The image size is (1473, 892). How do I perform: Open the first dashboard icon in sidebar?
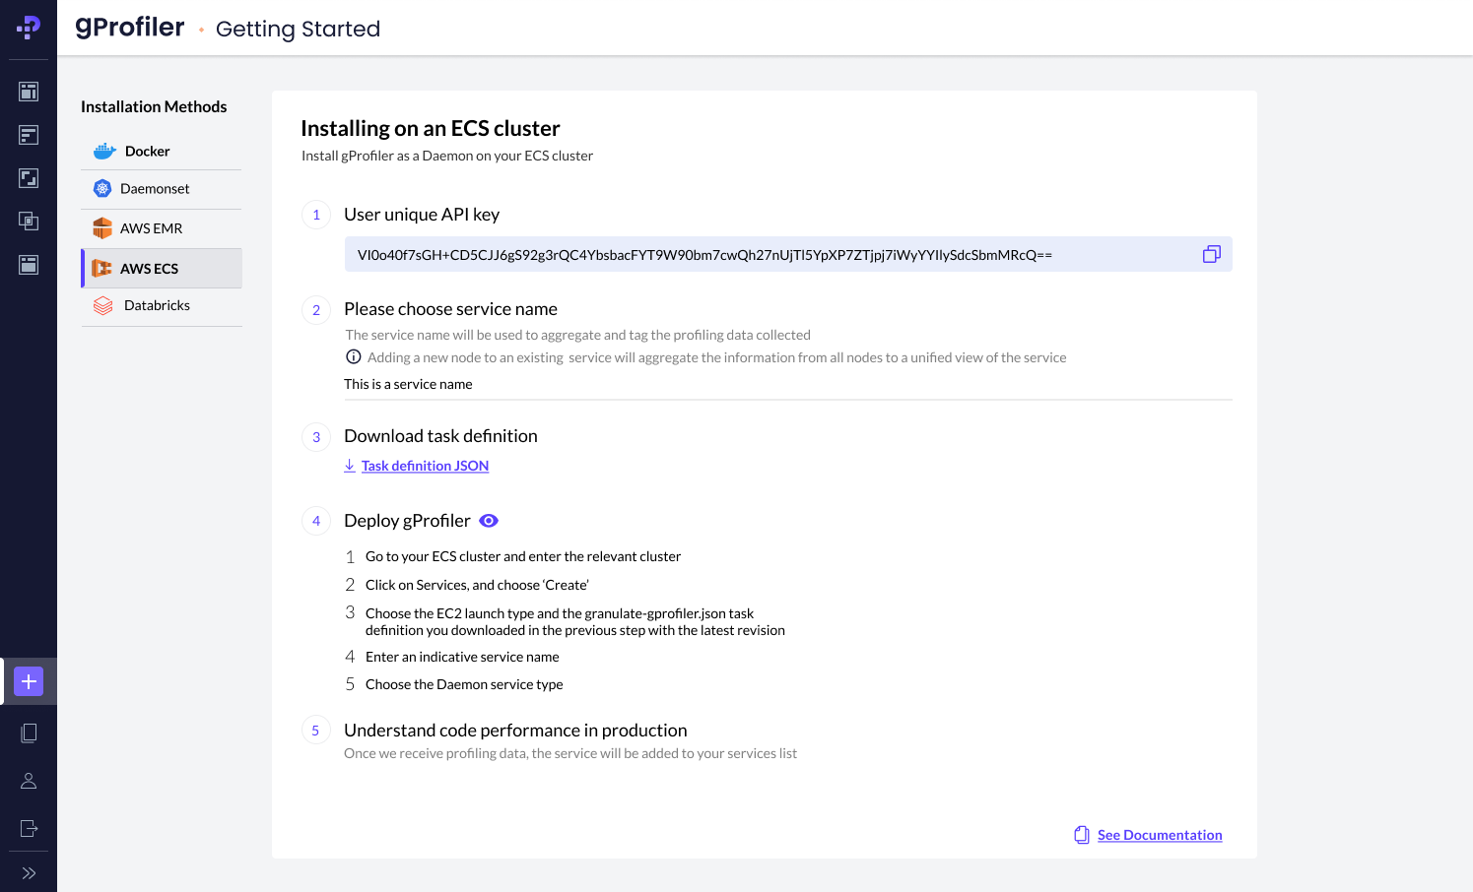click(x=29, y=92)
